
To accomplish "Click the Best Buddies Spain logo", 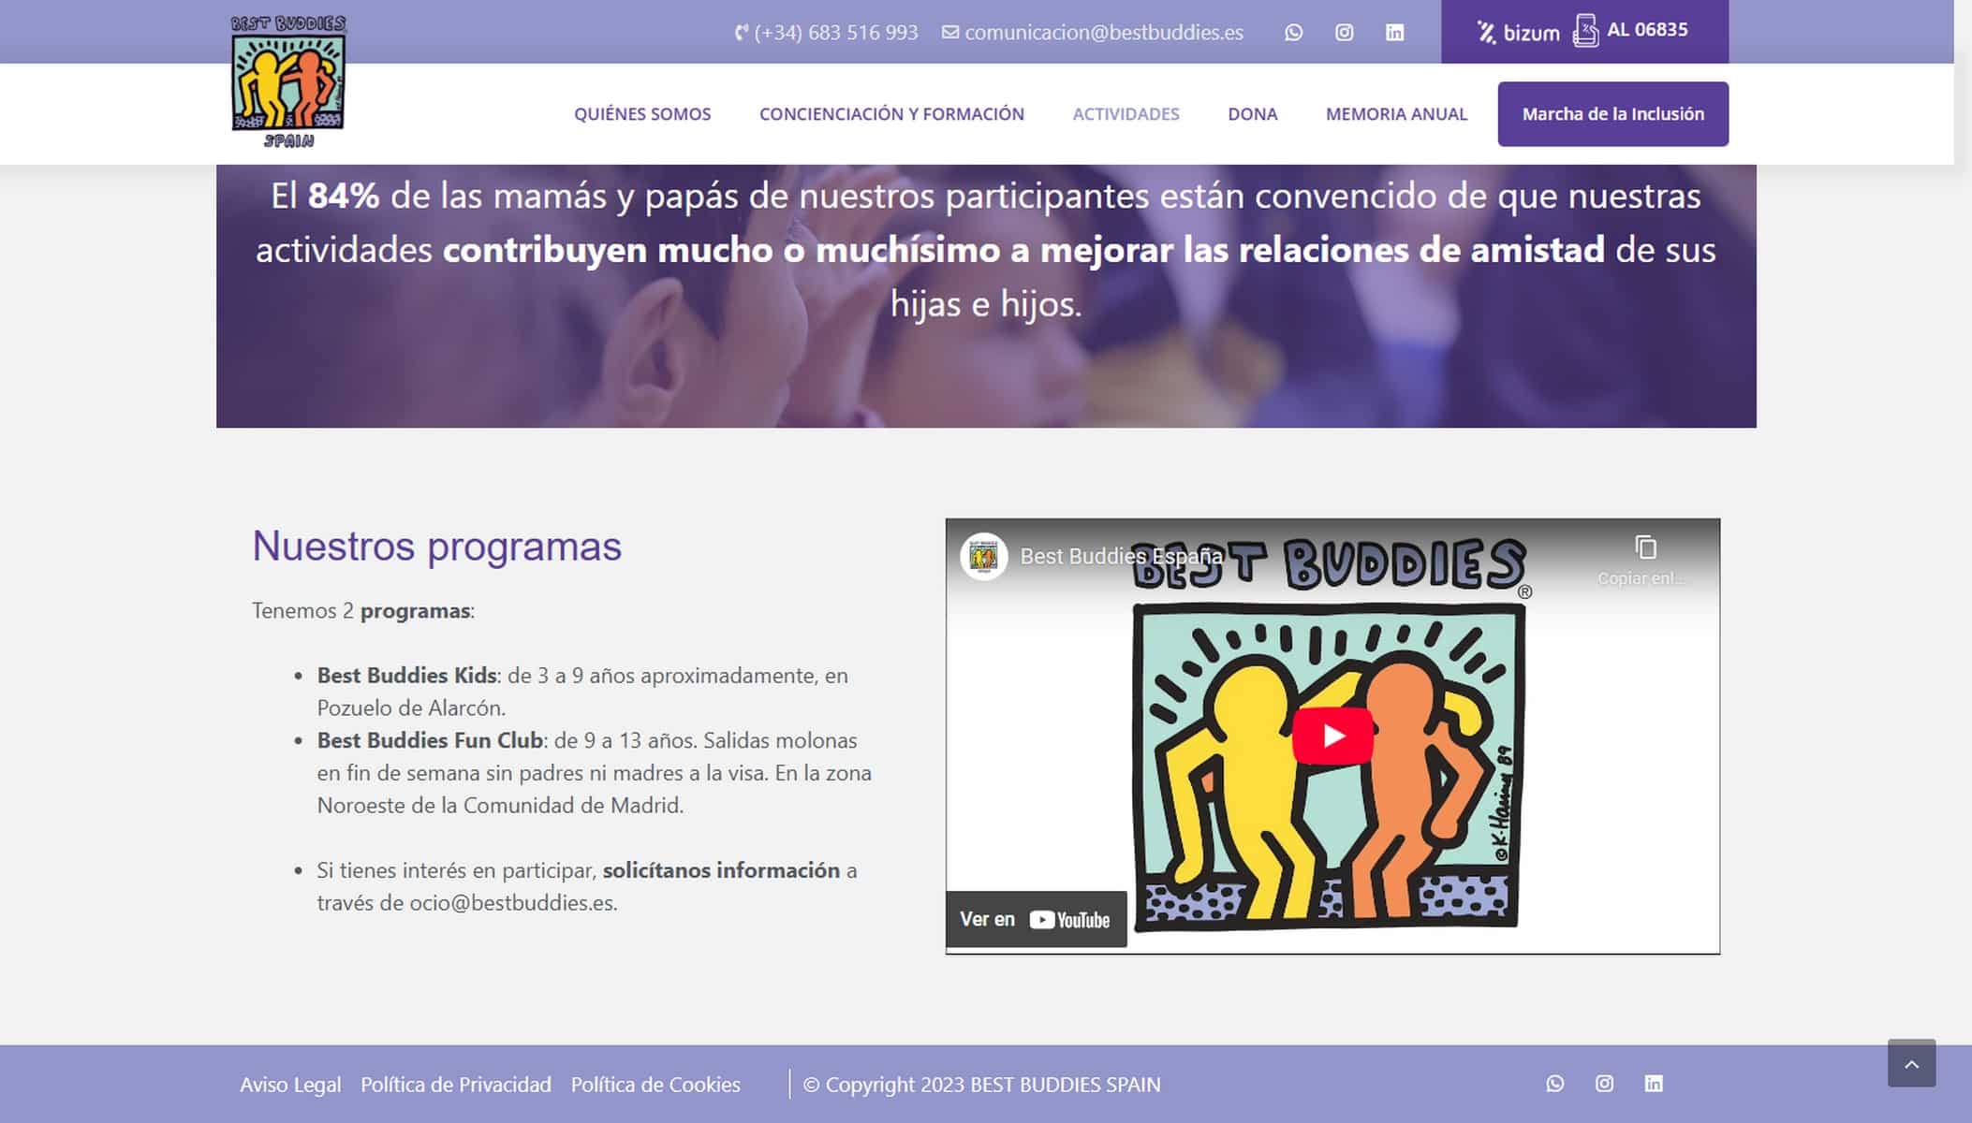I will [288, 81].
